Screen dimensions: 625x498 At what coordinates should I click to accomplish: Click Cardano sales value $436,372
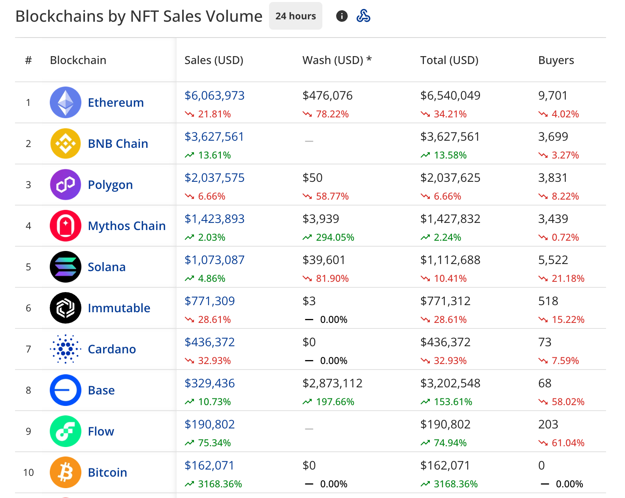click(210, 342)
